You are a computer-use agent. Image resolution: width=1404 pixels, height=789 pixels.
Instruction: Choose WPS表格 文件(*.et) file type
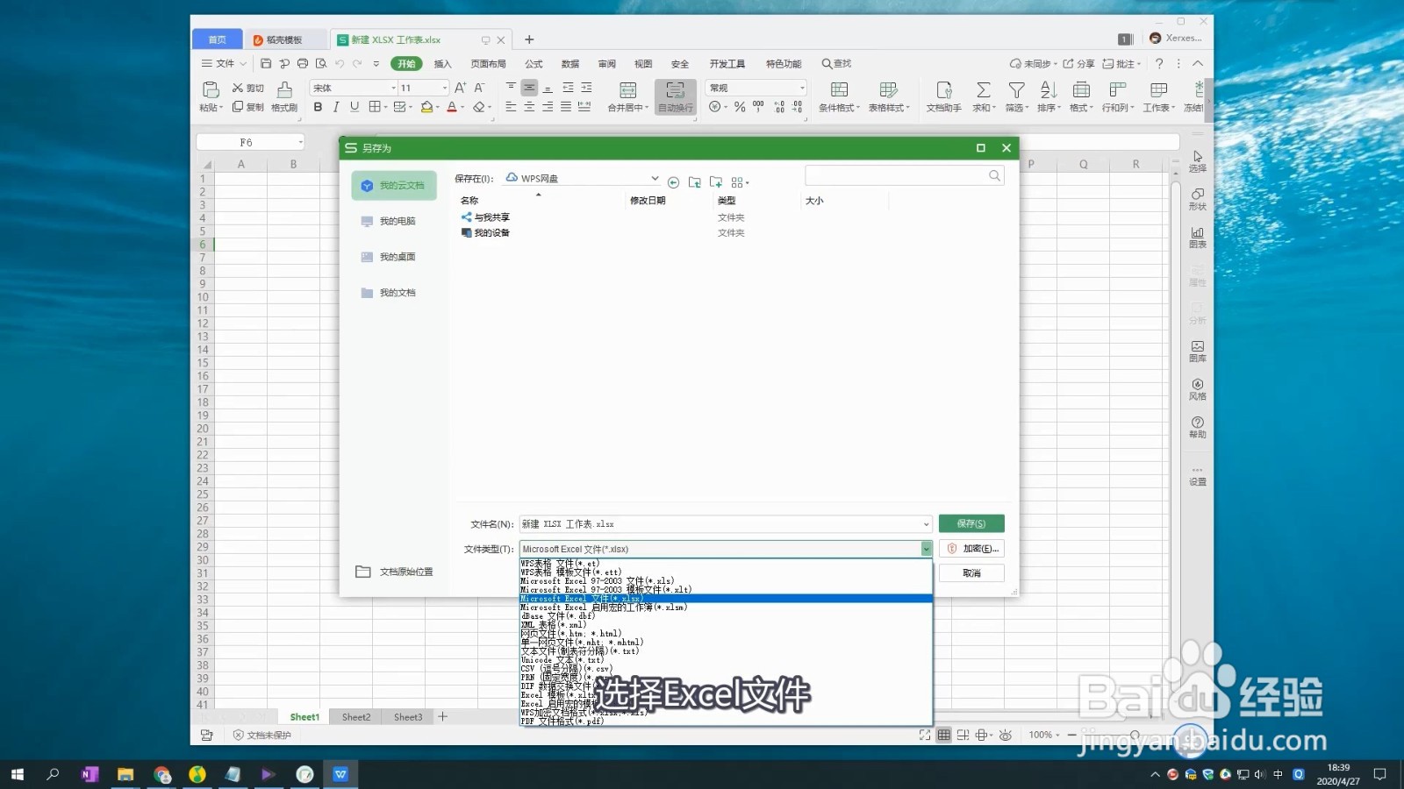click(726, 564)
